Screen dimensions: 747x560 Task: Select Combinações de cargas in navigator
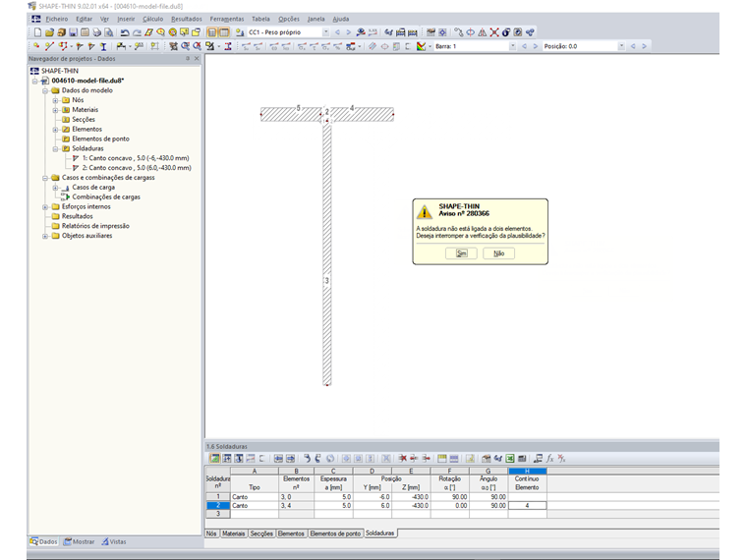[x=106, y=196]
